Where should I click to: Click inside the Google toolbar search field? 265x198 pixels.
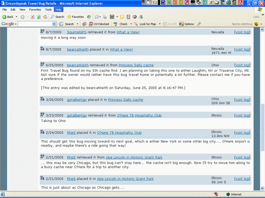tap(35, 24)
